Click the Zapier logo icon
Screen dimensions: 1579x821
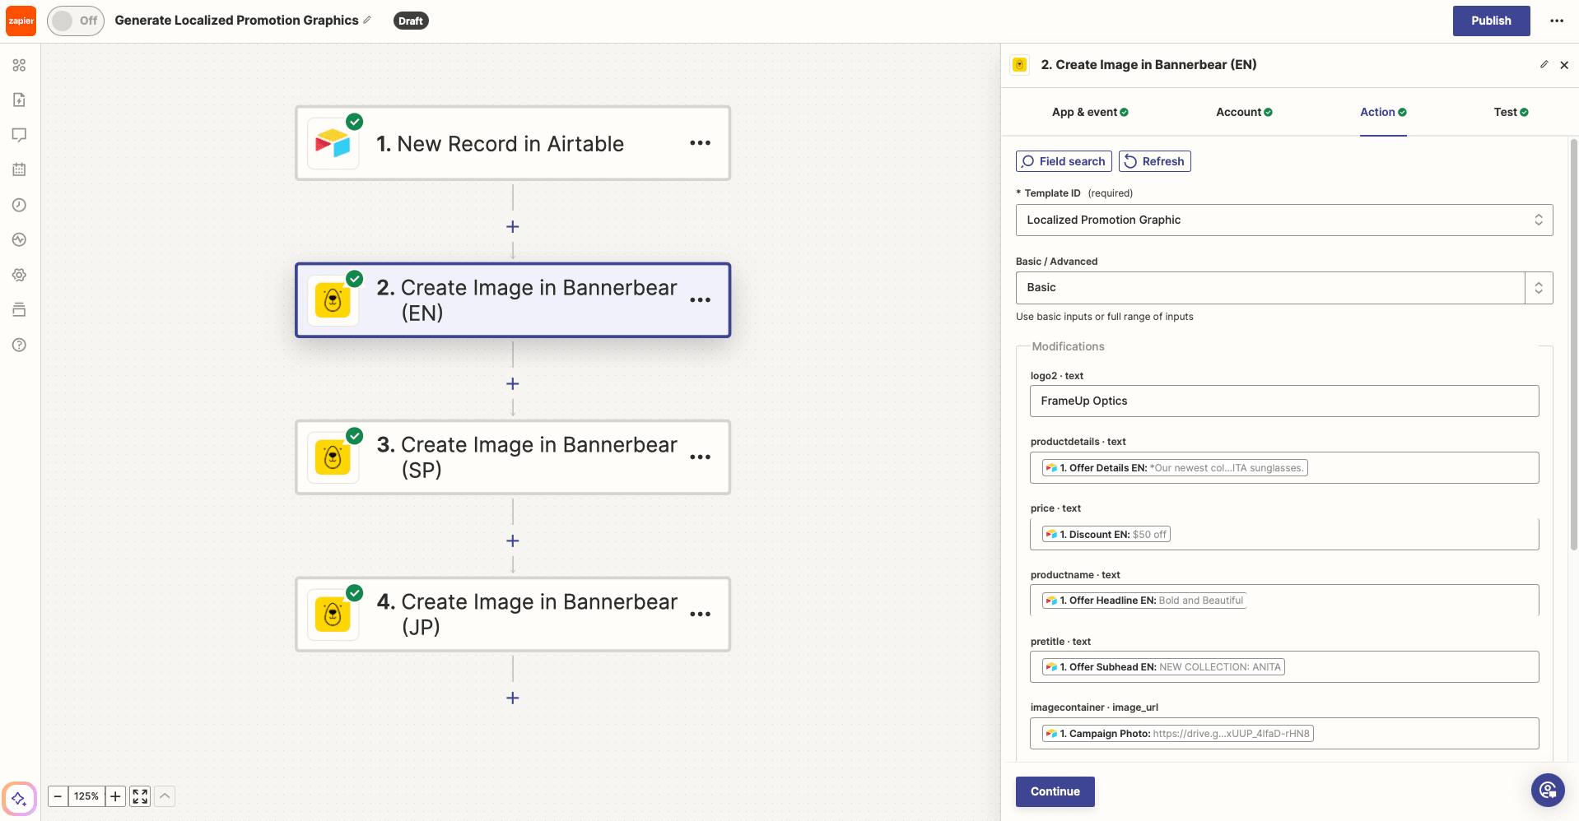20,20
